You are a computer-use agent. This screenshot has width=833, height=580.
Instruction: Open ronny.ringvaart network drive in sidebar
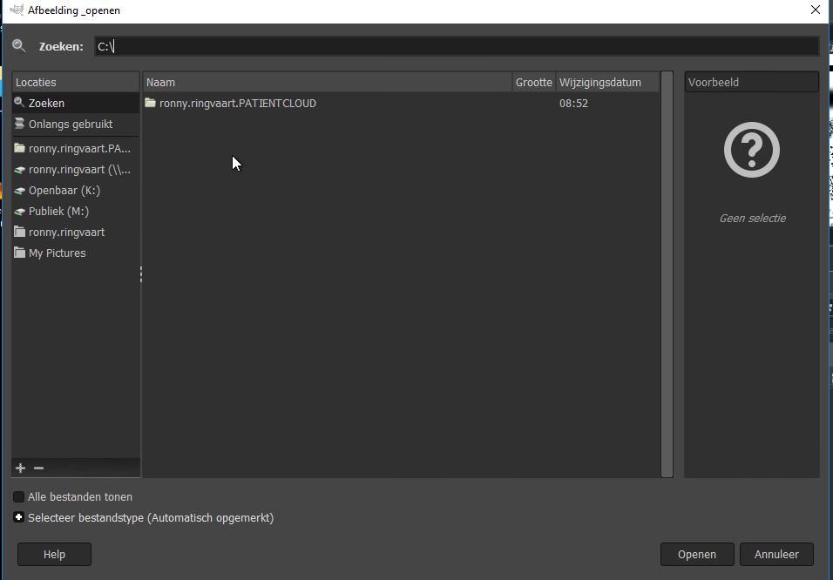78,170
